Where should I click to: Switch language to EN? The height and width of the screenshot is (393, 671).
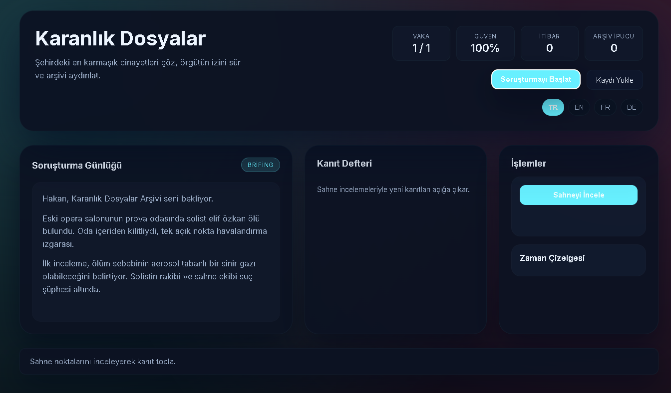[x=579, y=107]
